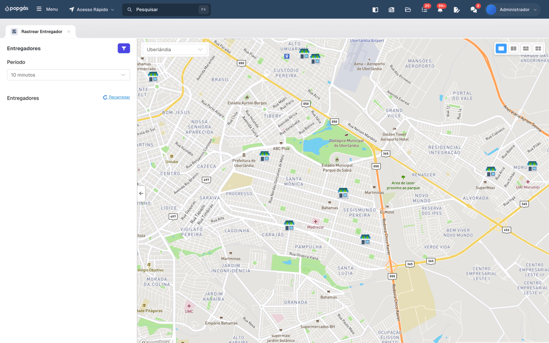Click the purple filter button
549x343 pixels.
124,48
